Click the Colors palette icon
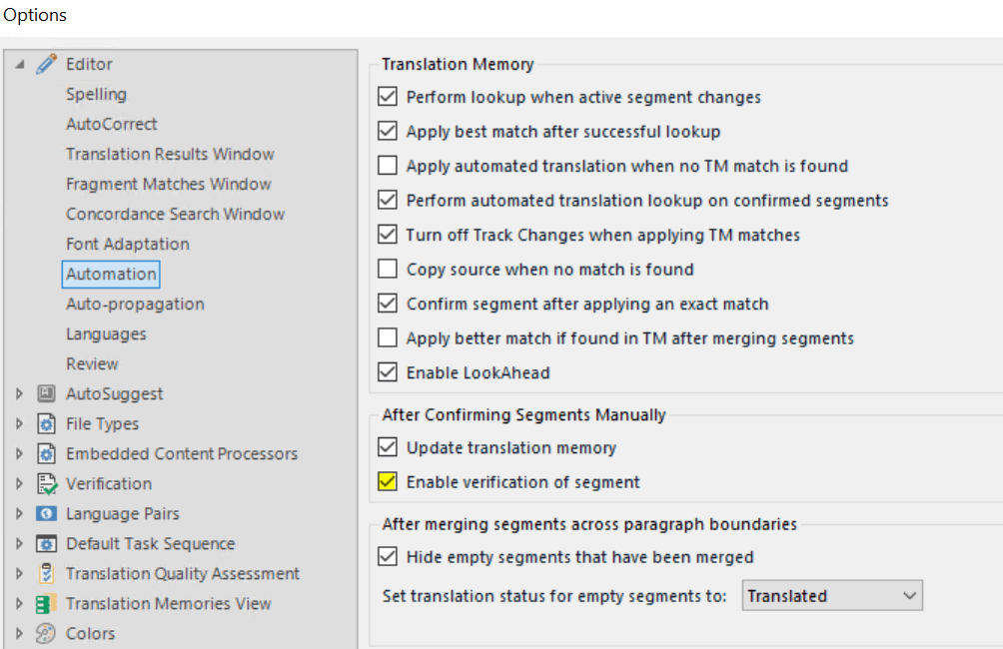The height and width of the screenshot is (649, 1003). (46, 633)
